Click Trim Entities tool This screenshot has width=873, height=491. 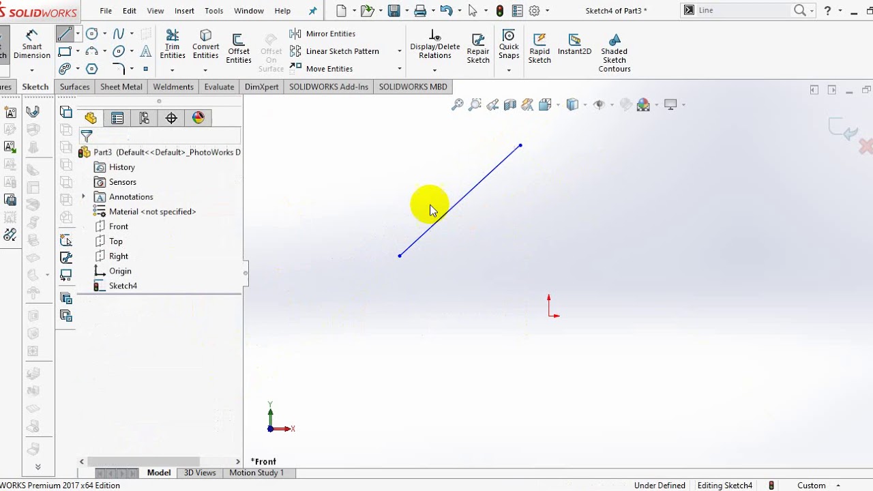click(173, 44)
